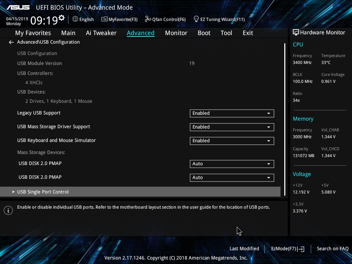Click the back arrow beside Advanced\USB Configuration
352x264 pixels.
point(11,42)
